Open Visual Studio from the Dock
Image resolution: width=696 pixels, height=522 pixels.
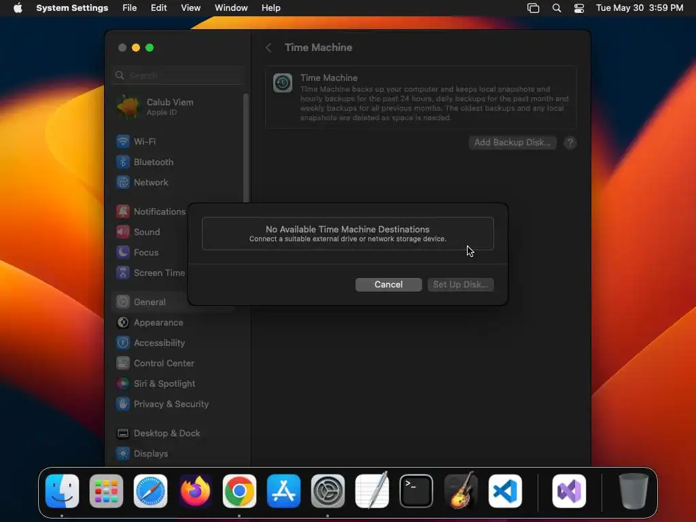coord(569,491)
